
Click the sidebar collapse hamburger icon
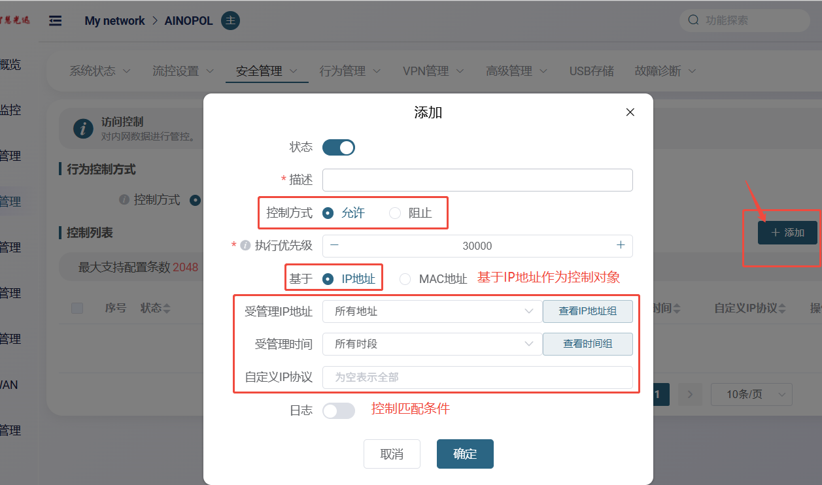(x=56, y=21)
